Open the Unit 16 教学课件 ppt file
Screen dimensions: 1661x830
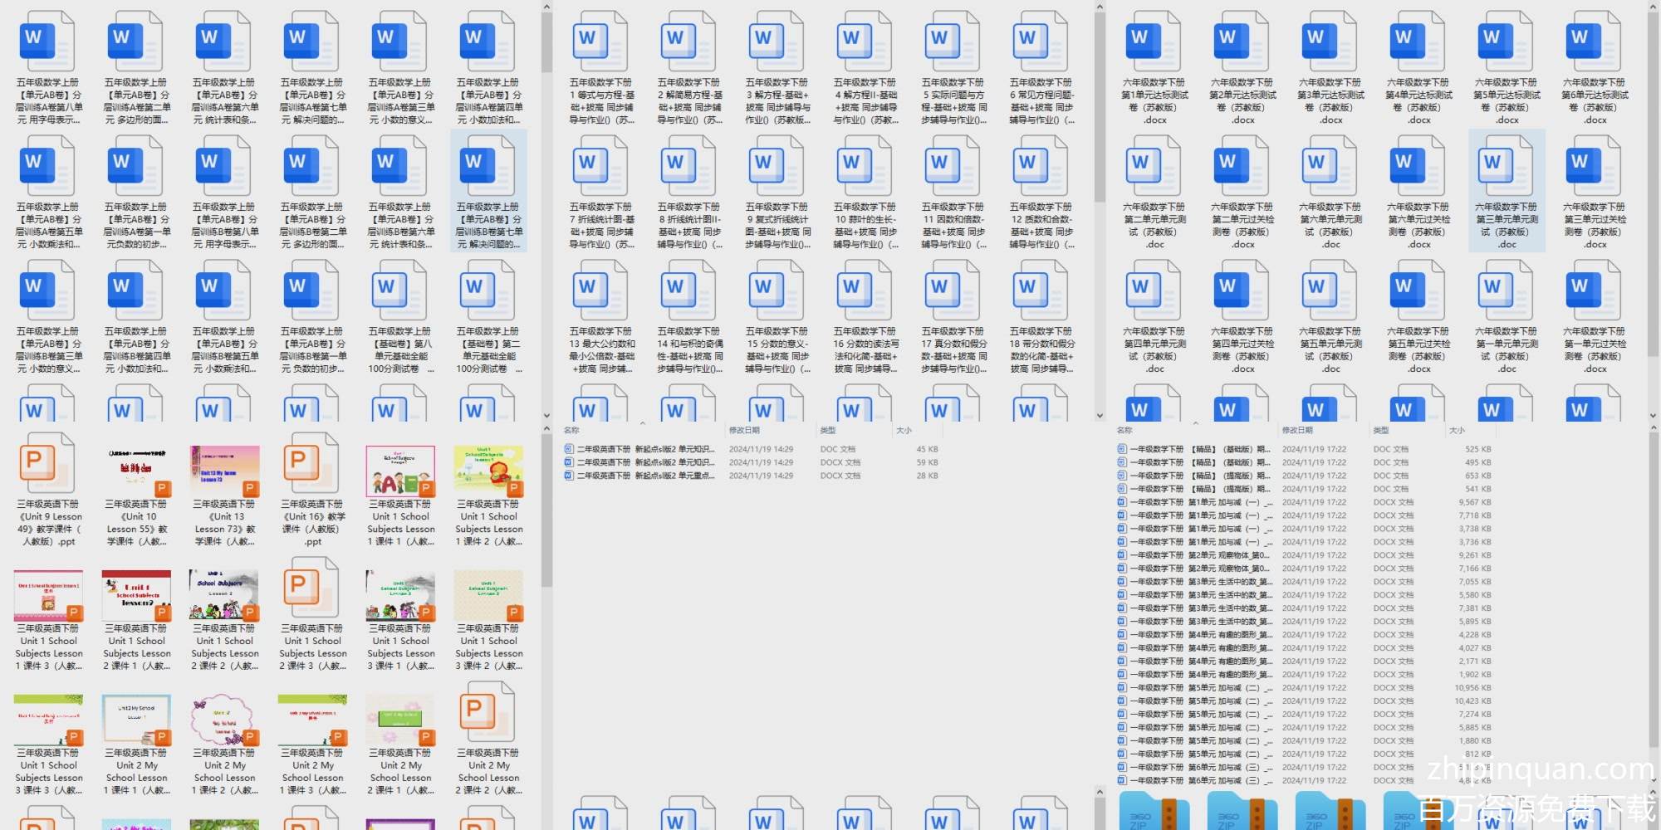312,466
